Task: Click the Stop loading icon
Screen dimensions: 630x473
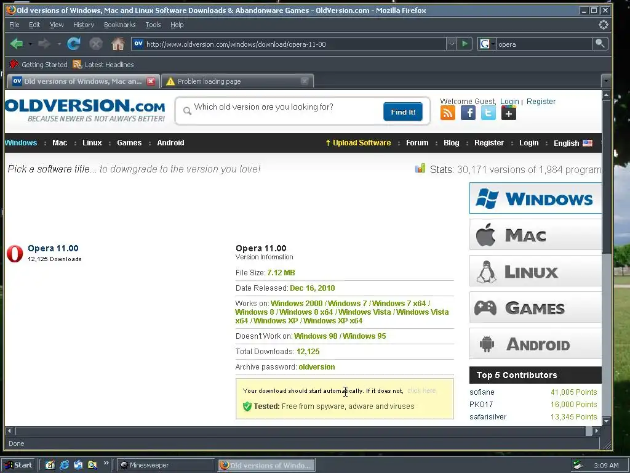Action: (95, 44)
